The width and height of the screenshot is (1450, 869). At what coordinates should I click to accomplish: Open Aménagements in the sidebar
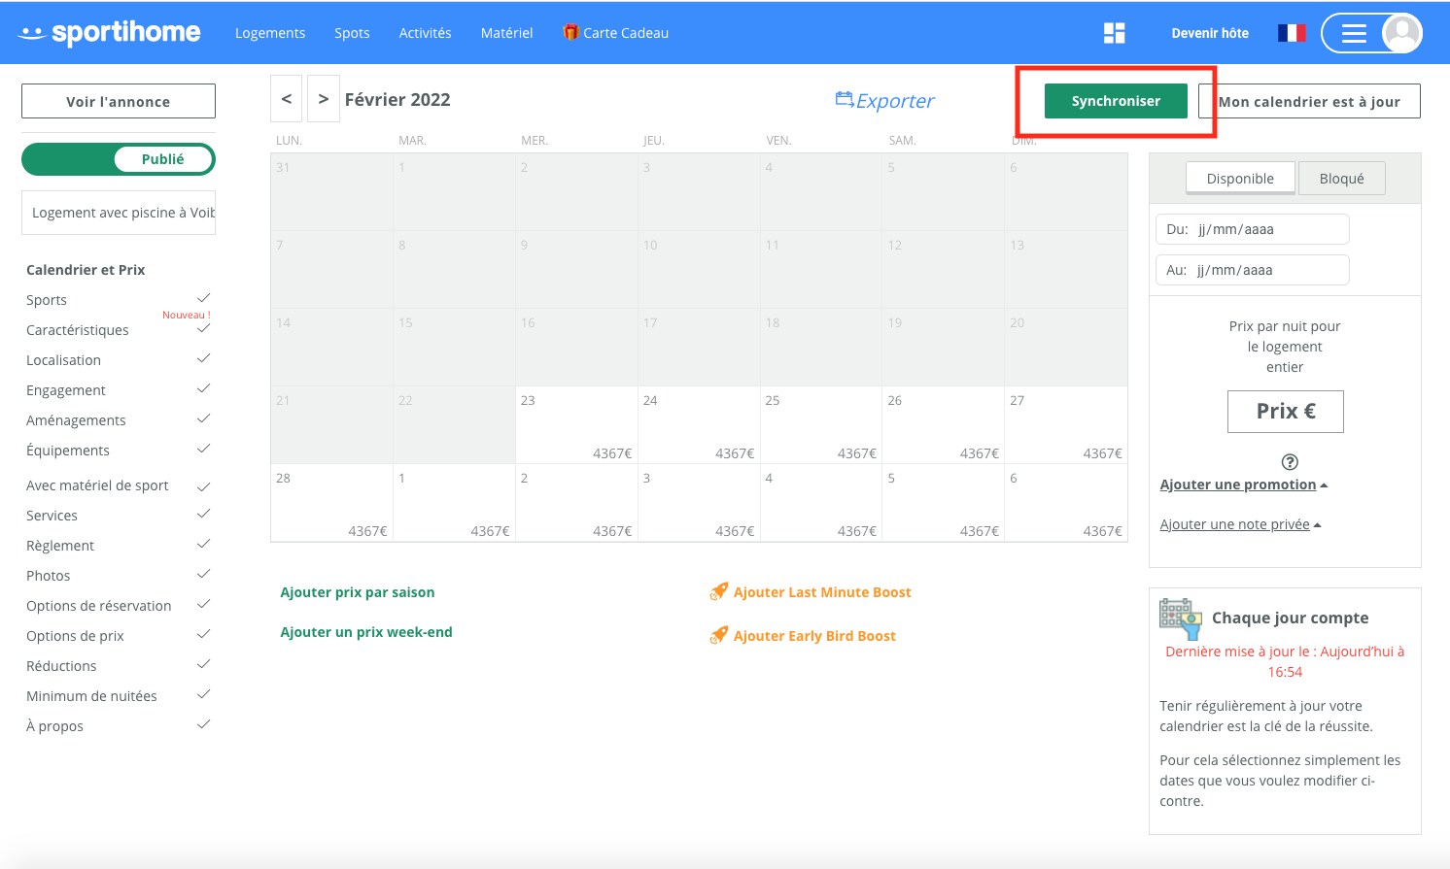76,420
